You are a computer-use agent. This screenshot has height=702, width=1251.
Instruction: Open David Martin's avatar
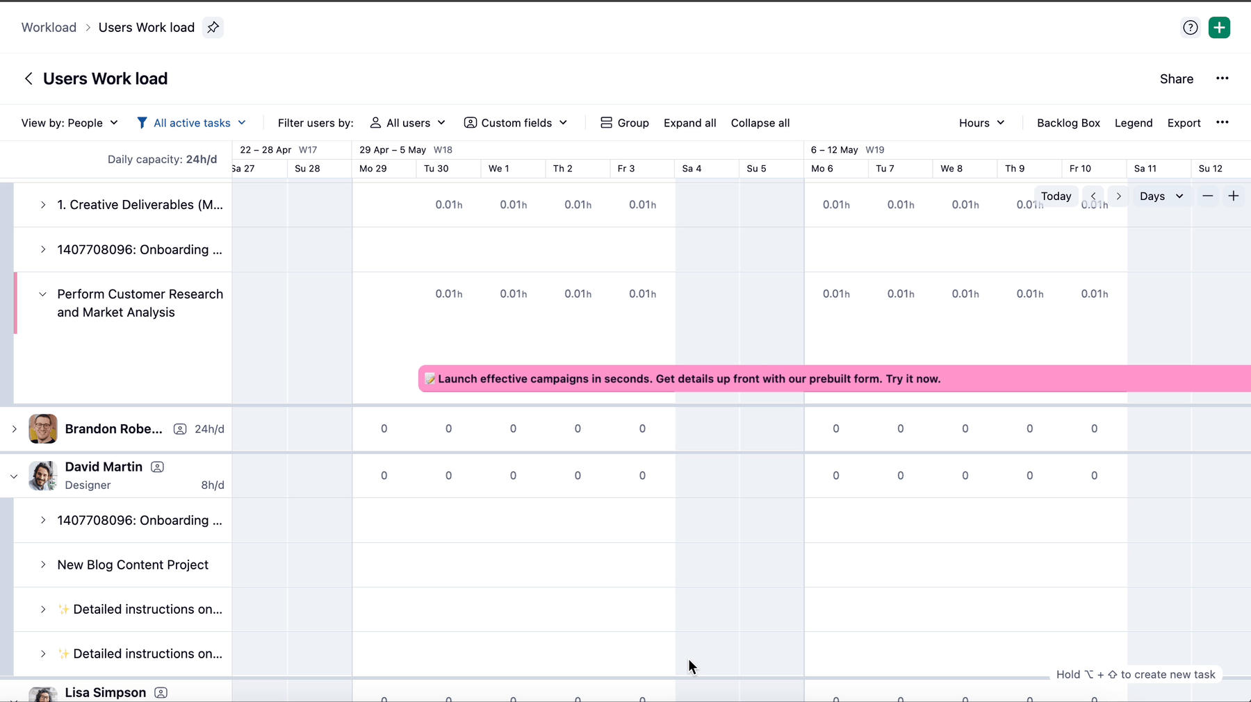point(43,476)
